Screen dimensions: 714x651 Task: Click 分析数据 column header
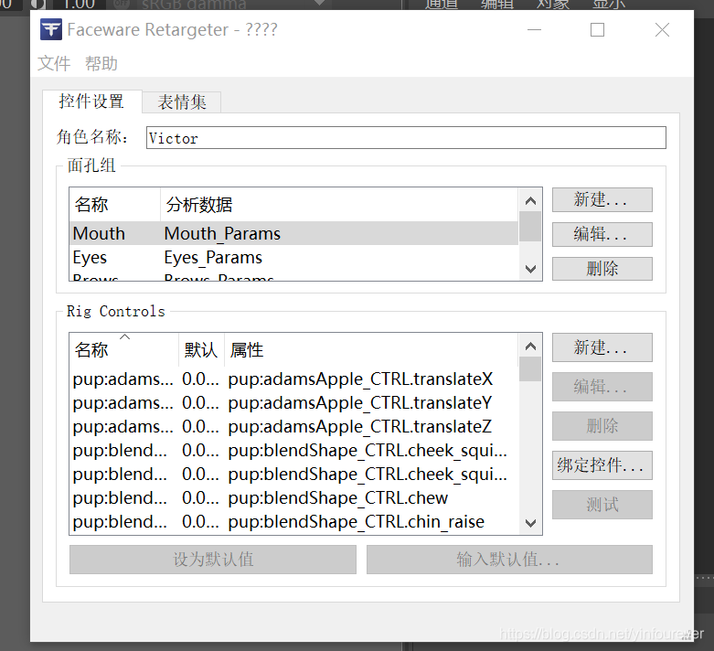[339, 205]
